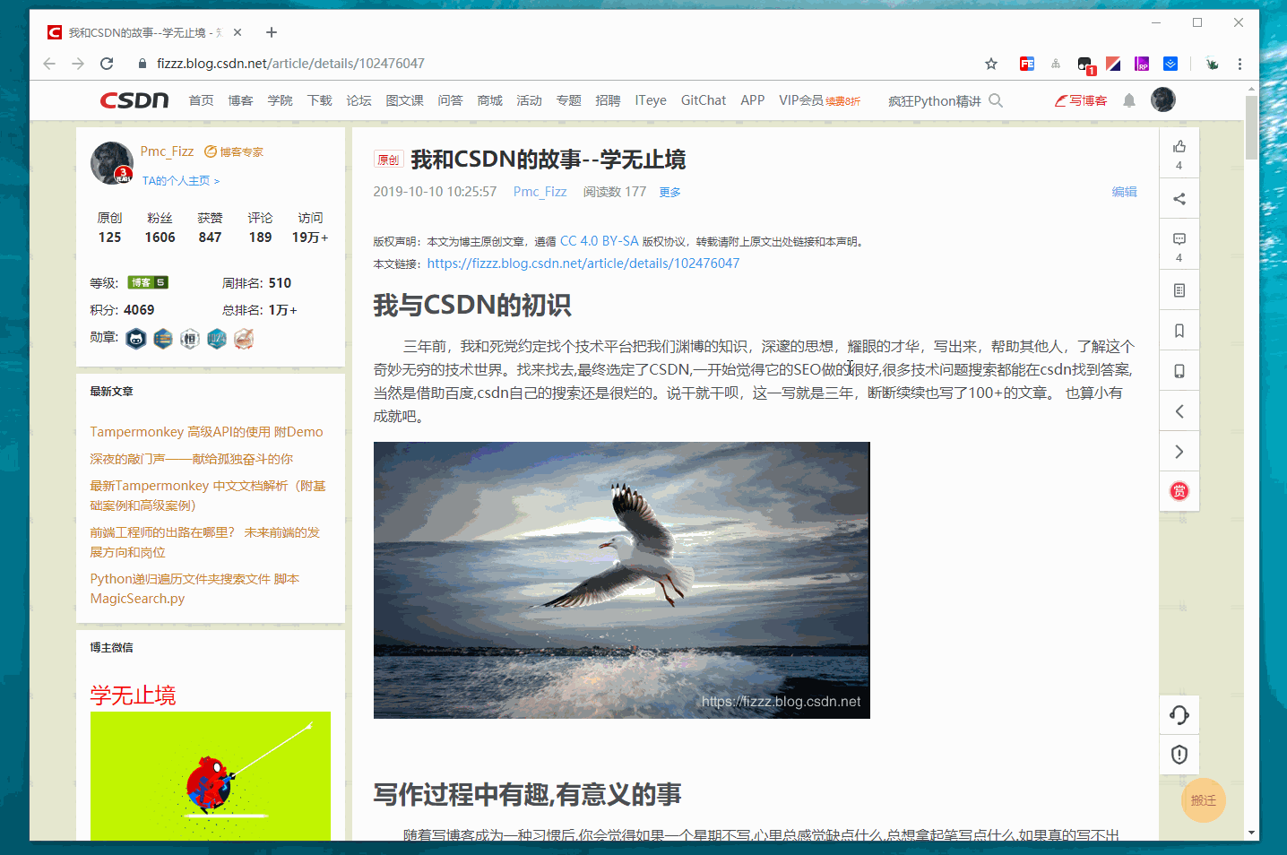Open 问答 in navigation bar
This screenshot has height=855, width=1287.
pyautogui.click(x=451, y=100)
